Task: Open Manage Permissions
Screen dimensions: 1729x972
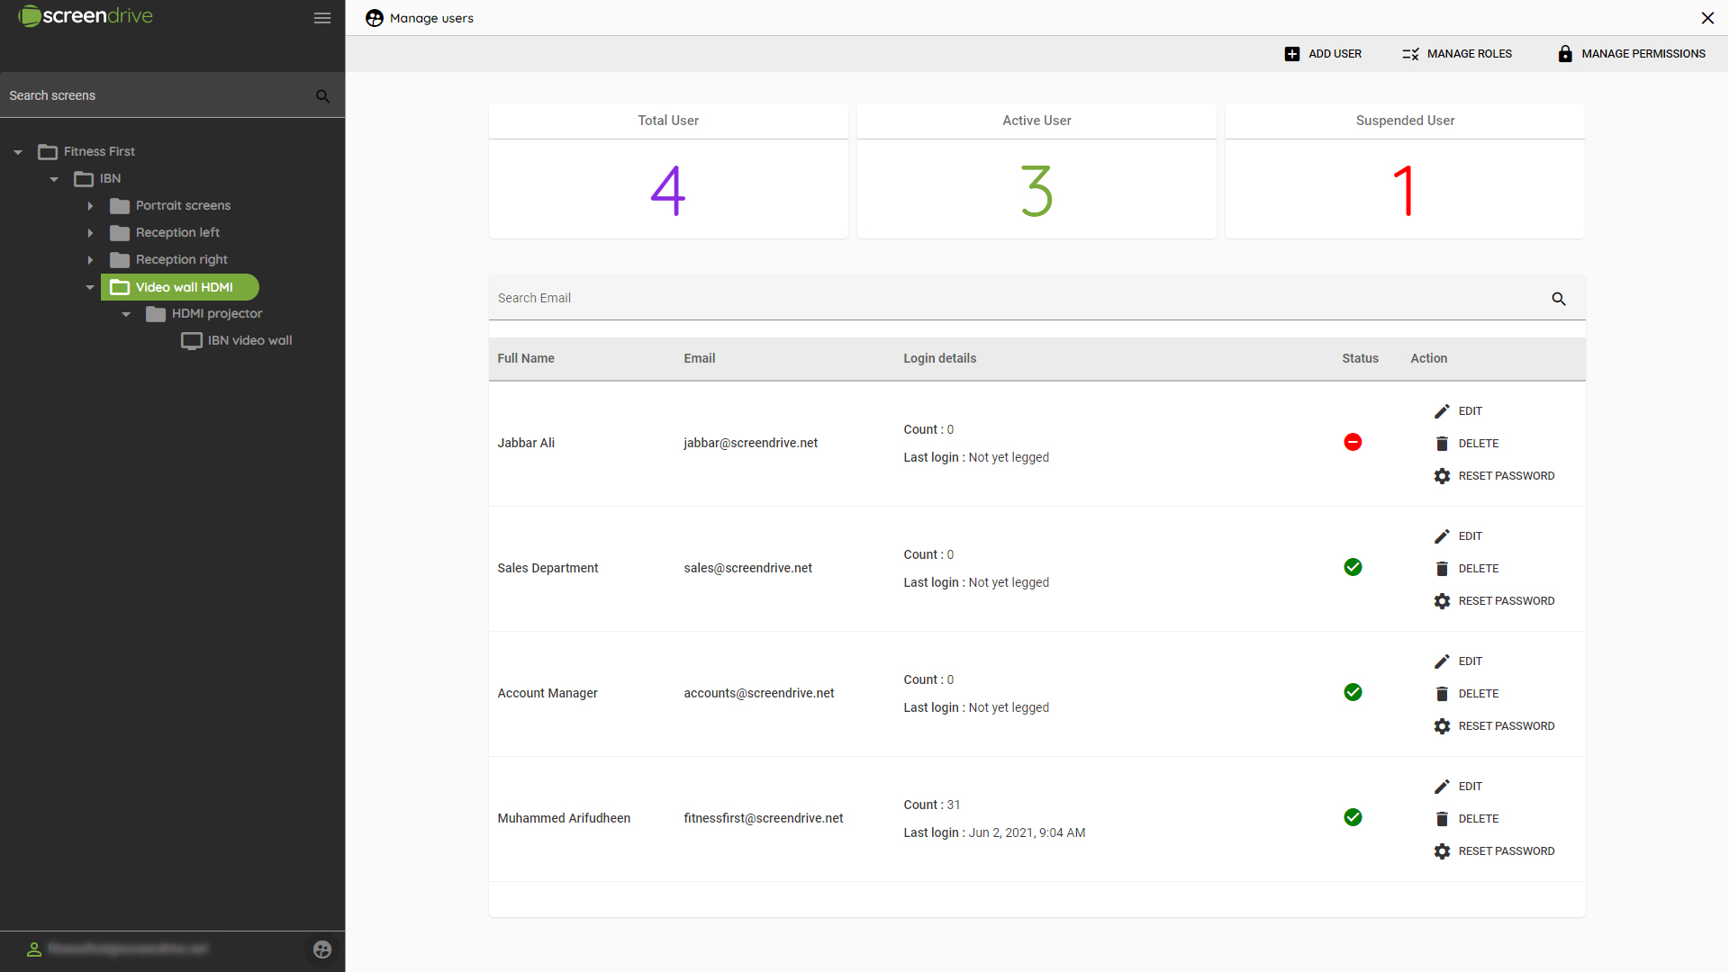Action: point(1632,53)
